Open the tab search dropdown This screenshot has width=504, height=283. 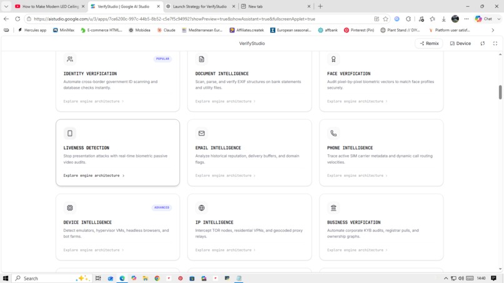coord(6,6)
